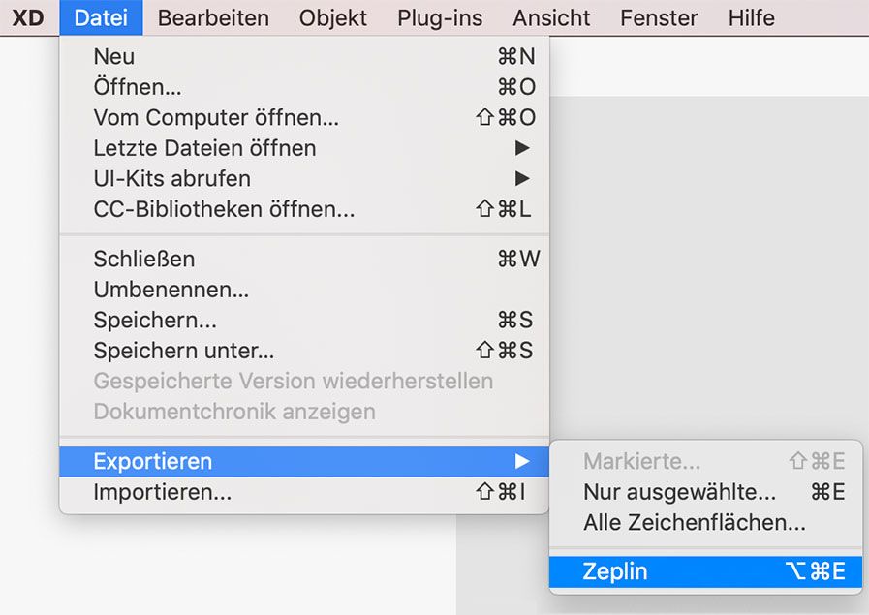
Task: Open the Plug-ins menu
Action: click(x=439, y=17)
